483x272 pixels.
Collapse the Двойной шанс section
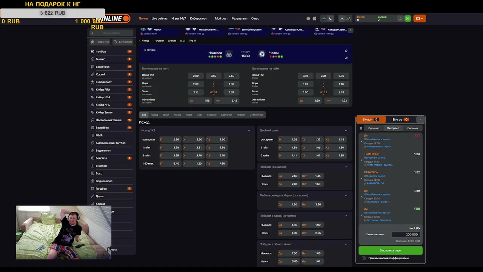pos(346,130)
